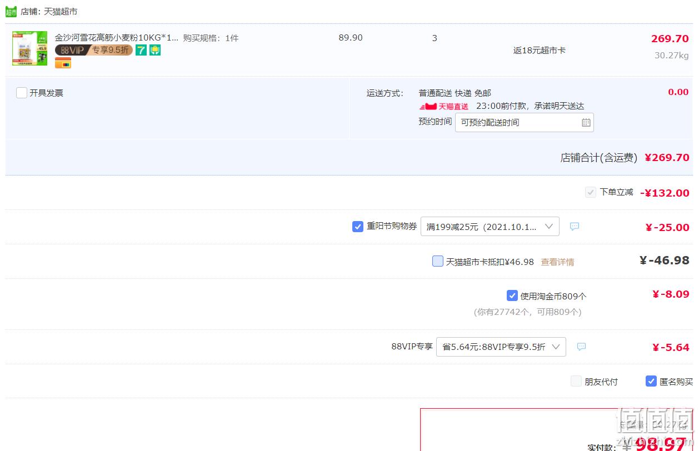Open the 88VIP专享9.5折 discount dropdown
Image resolution: width=699 pixels, height=451 pixels.
(501, 347)
